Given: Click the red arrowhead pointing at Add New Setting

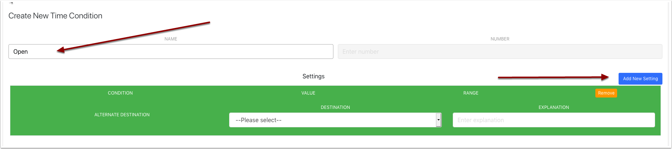Looking at the screenshot, I should click(605, 77).
